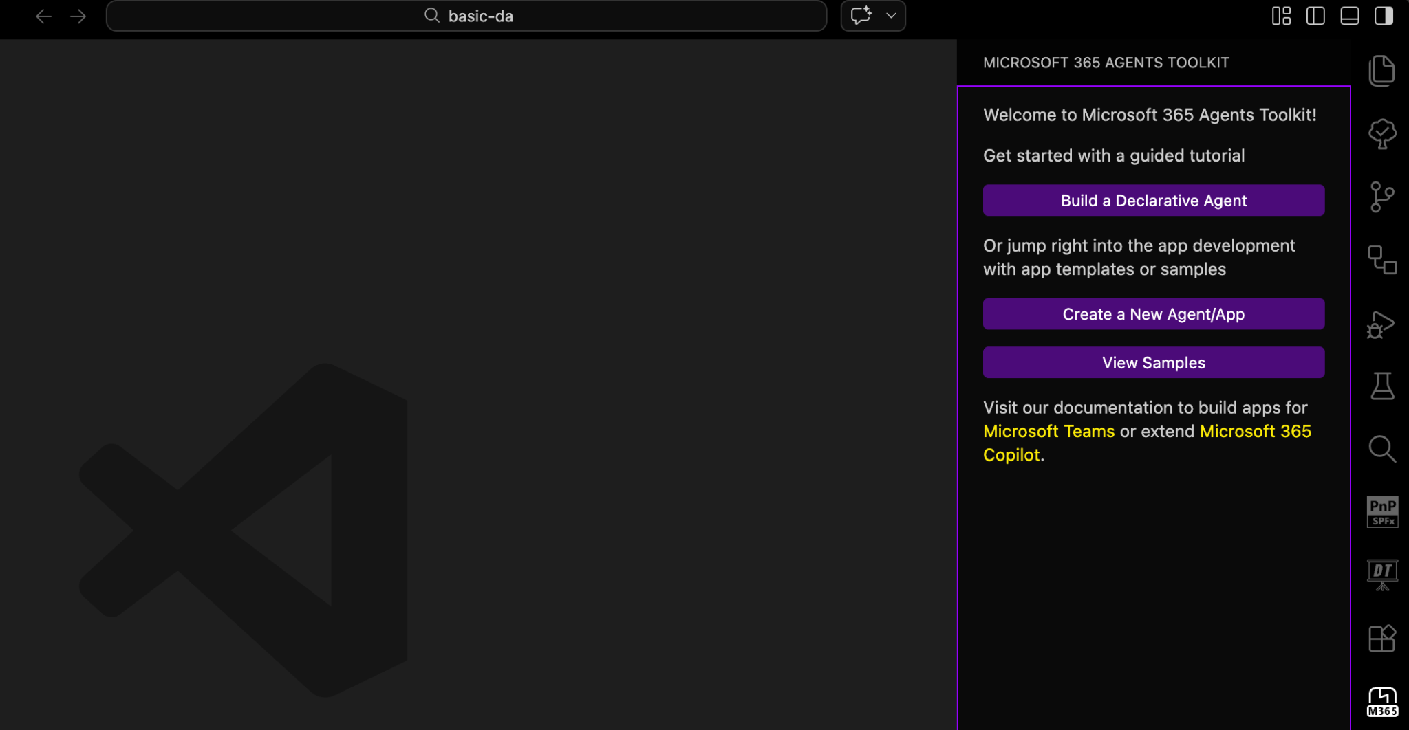Image resolution: width=1409 pixels, height=730 pixels.
Task: Open the connected-squares icon in activity bar
Action: click(1381, 261)
